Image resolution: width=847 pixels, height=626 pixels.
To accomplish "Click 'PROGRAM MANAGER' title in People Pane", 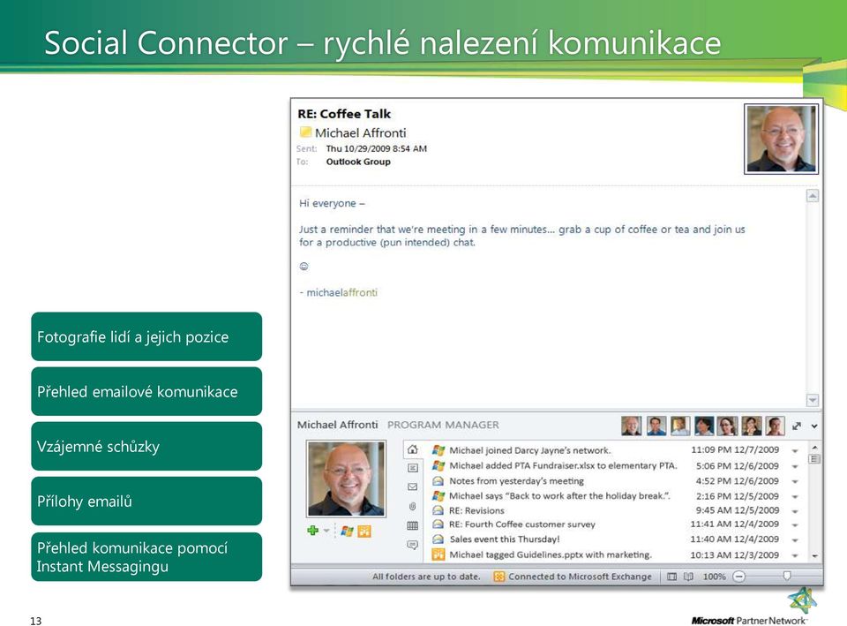I will pyautogui.click(x=443, y=425).
